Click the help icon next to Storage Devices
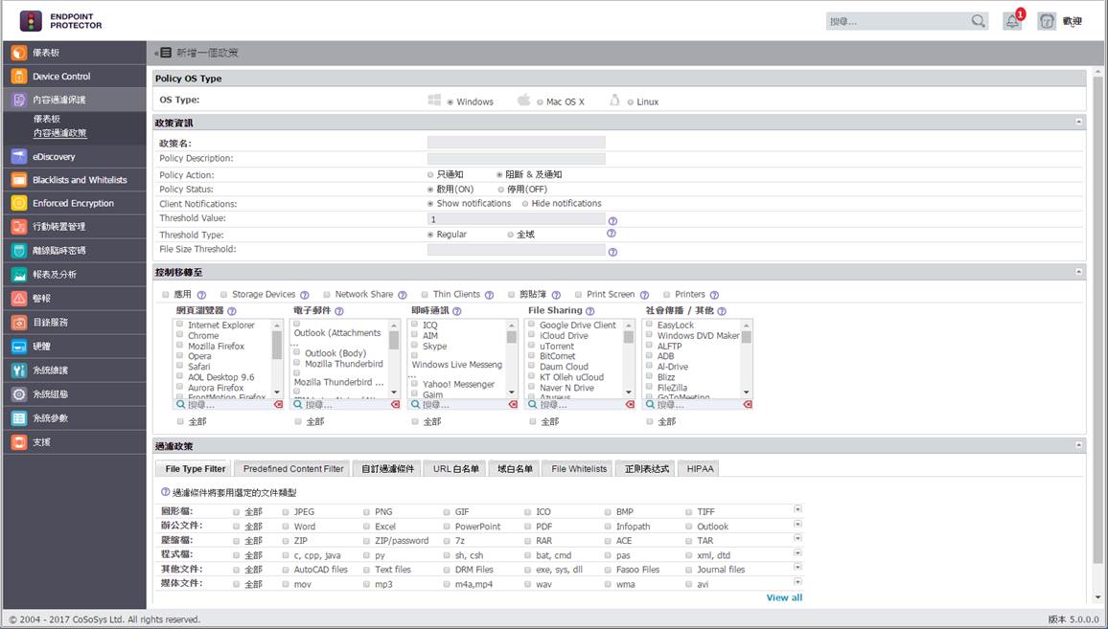This screenshot has width=1108, height=629. tap(305, 295)
